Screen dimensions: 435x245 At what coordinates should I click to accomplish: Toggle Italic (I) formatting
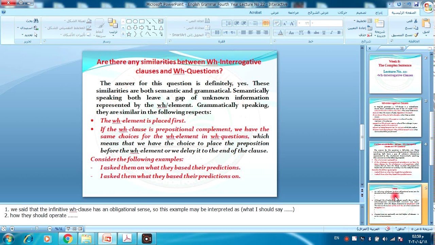click(x=331, y=33)
